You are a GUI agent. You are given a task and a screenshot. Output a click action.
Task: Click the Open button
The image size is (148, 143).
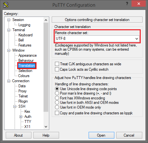pyautogui.click(x=101, y=135)
